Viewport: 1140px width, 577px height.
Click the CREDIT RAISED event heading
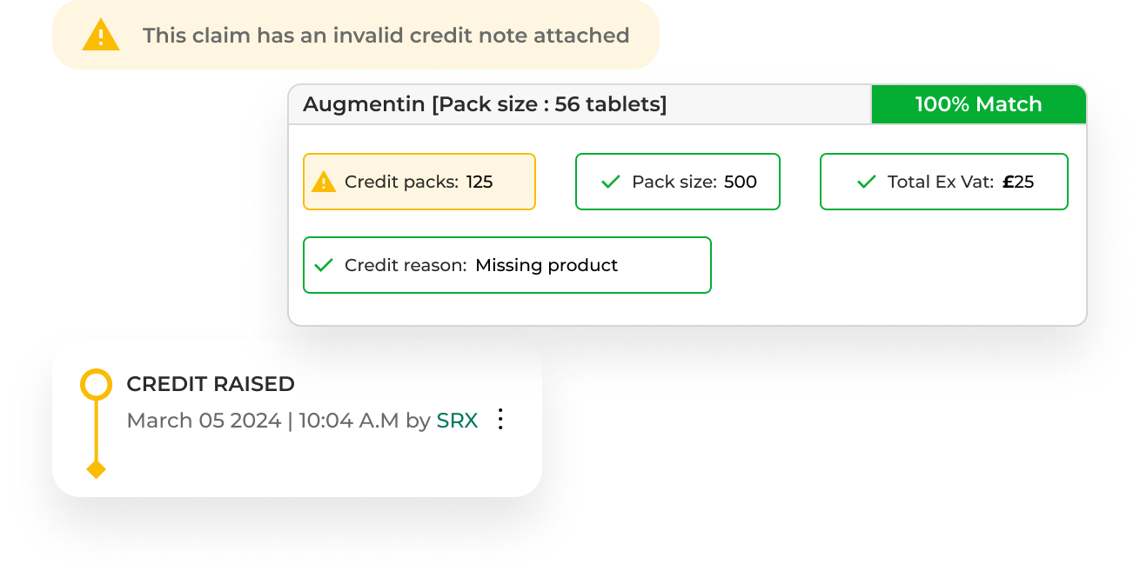coord(211,384)
